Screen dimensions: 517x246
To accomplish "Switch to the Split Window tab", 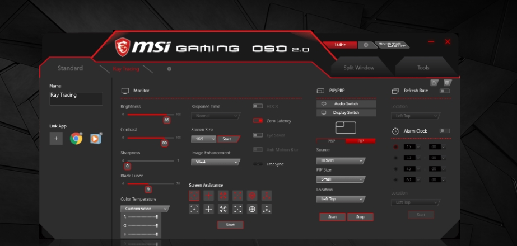I will (358, 68).
